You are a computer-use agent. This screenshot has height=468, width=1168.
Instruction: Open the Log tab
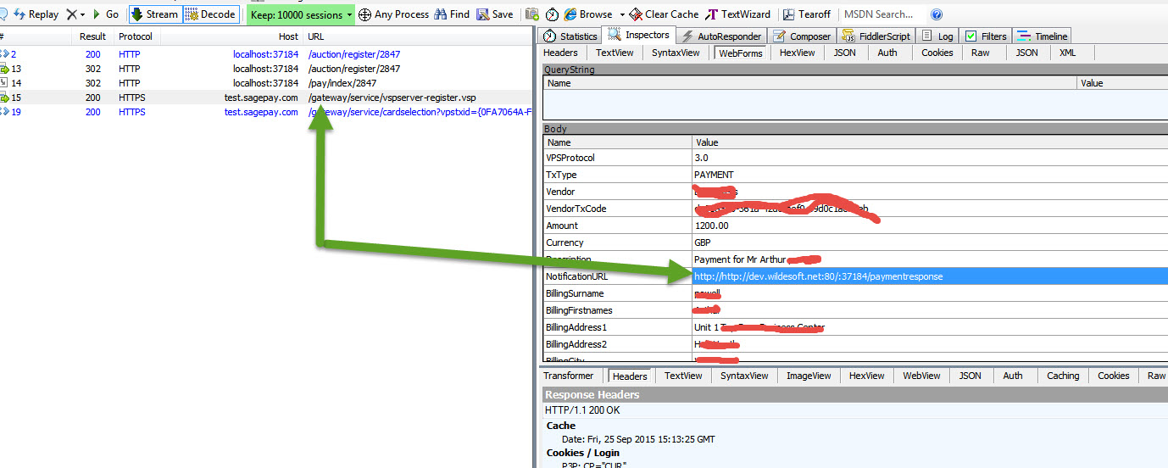point(938,36)
